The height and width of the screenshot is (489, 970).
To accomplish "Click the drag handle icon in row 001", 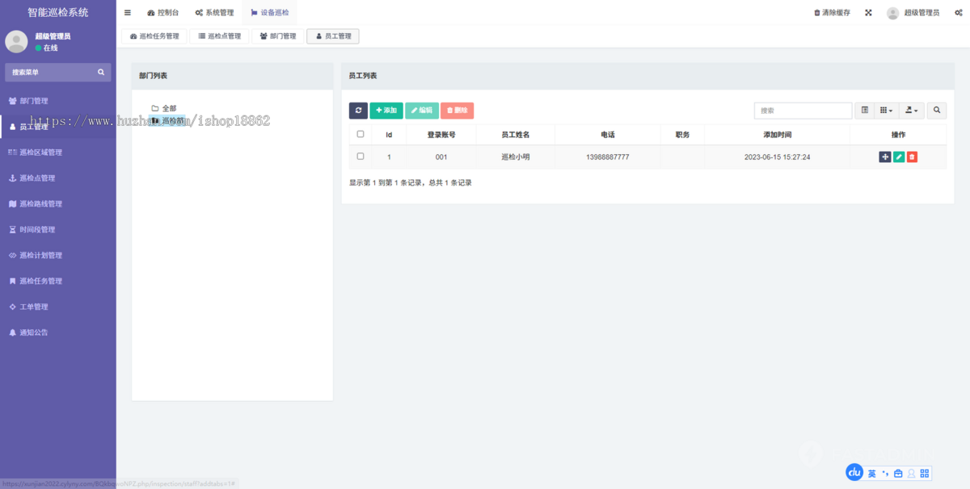I will coord(885,157).
